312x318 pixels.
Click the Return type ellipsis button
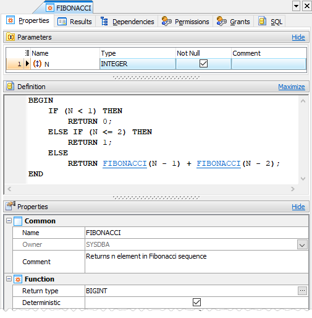point(302,291)
